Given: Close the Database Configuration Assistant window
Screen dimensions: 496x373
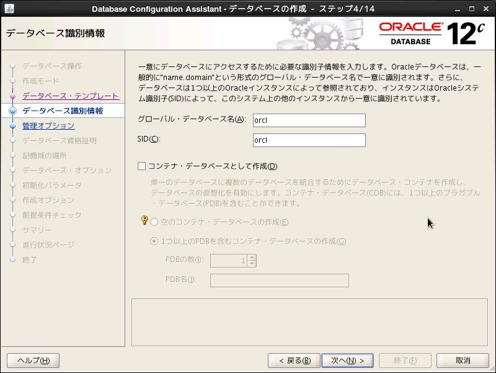Looking at the screenshot, I should 486,9.
